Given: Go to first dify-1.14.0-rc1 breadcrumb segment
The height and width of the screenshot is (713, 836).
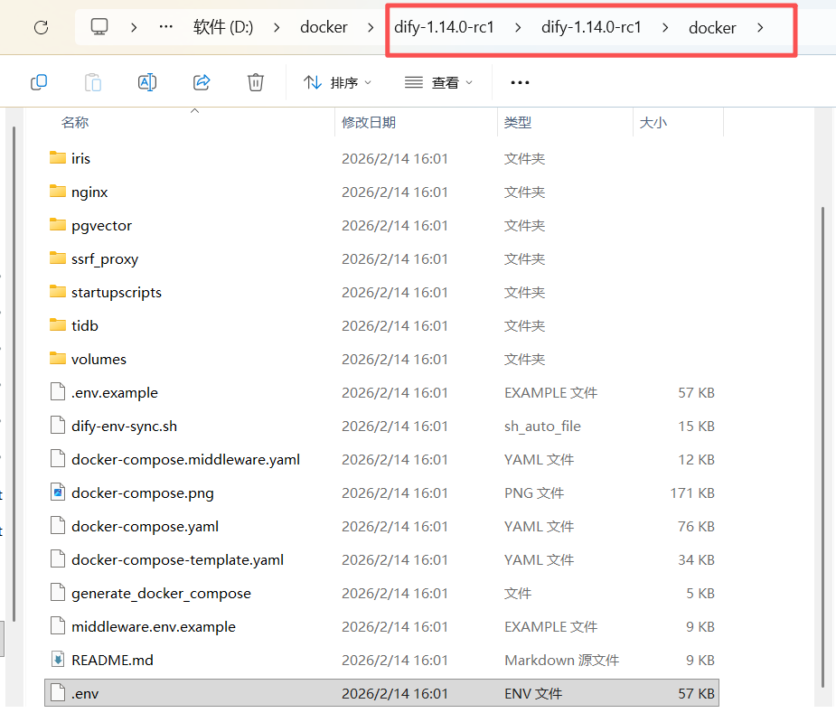Looking at the screenshot, I should pos(444,27).
